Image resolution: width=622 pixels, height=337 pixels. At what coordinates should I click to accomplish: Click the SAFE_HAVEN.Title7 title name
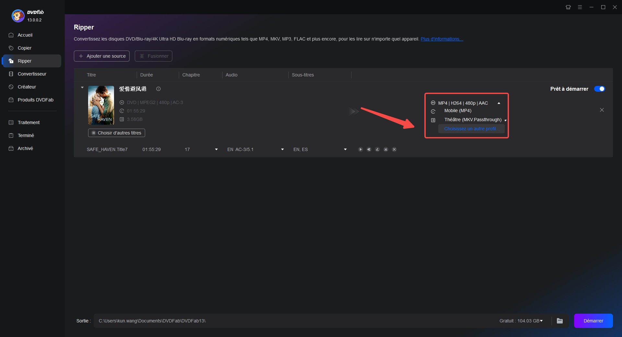coord(107,149)
